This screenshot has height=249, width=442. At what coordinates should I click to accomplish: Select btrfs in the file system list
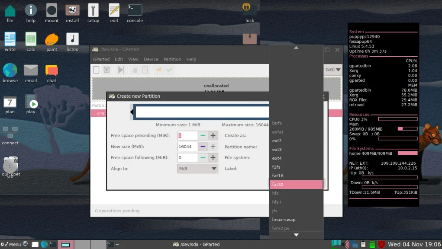coord(296,123)
